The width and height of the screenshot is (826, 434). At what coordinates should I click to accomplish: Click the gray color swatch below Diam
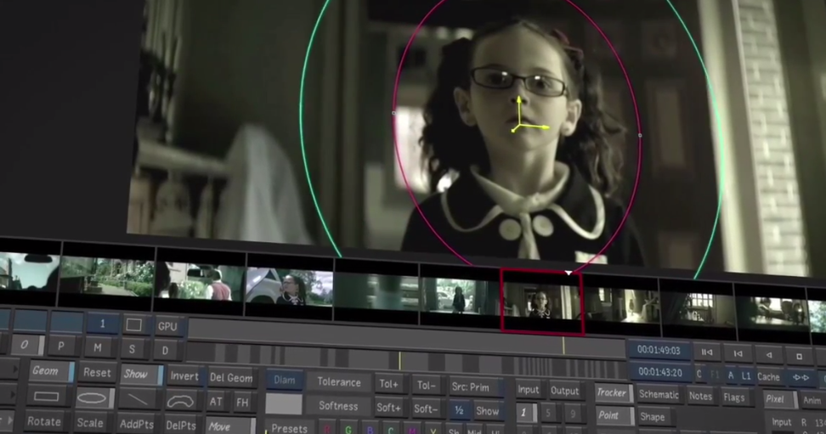coord(284,404)
